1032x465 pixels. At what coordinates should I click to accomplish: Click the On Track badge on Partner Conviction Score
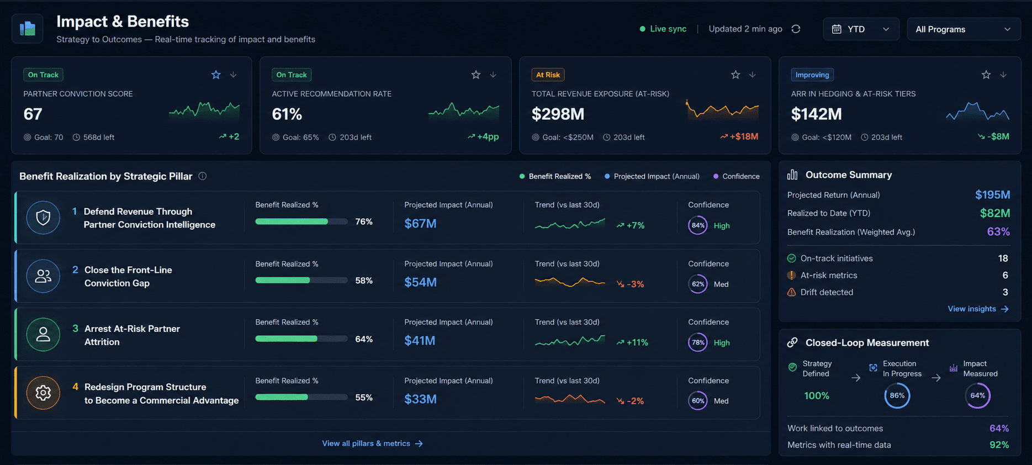43,75
